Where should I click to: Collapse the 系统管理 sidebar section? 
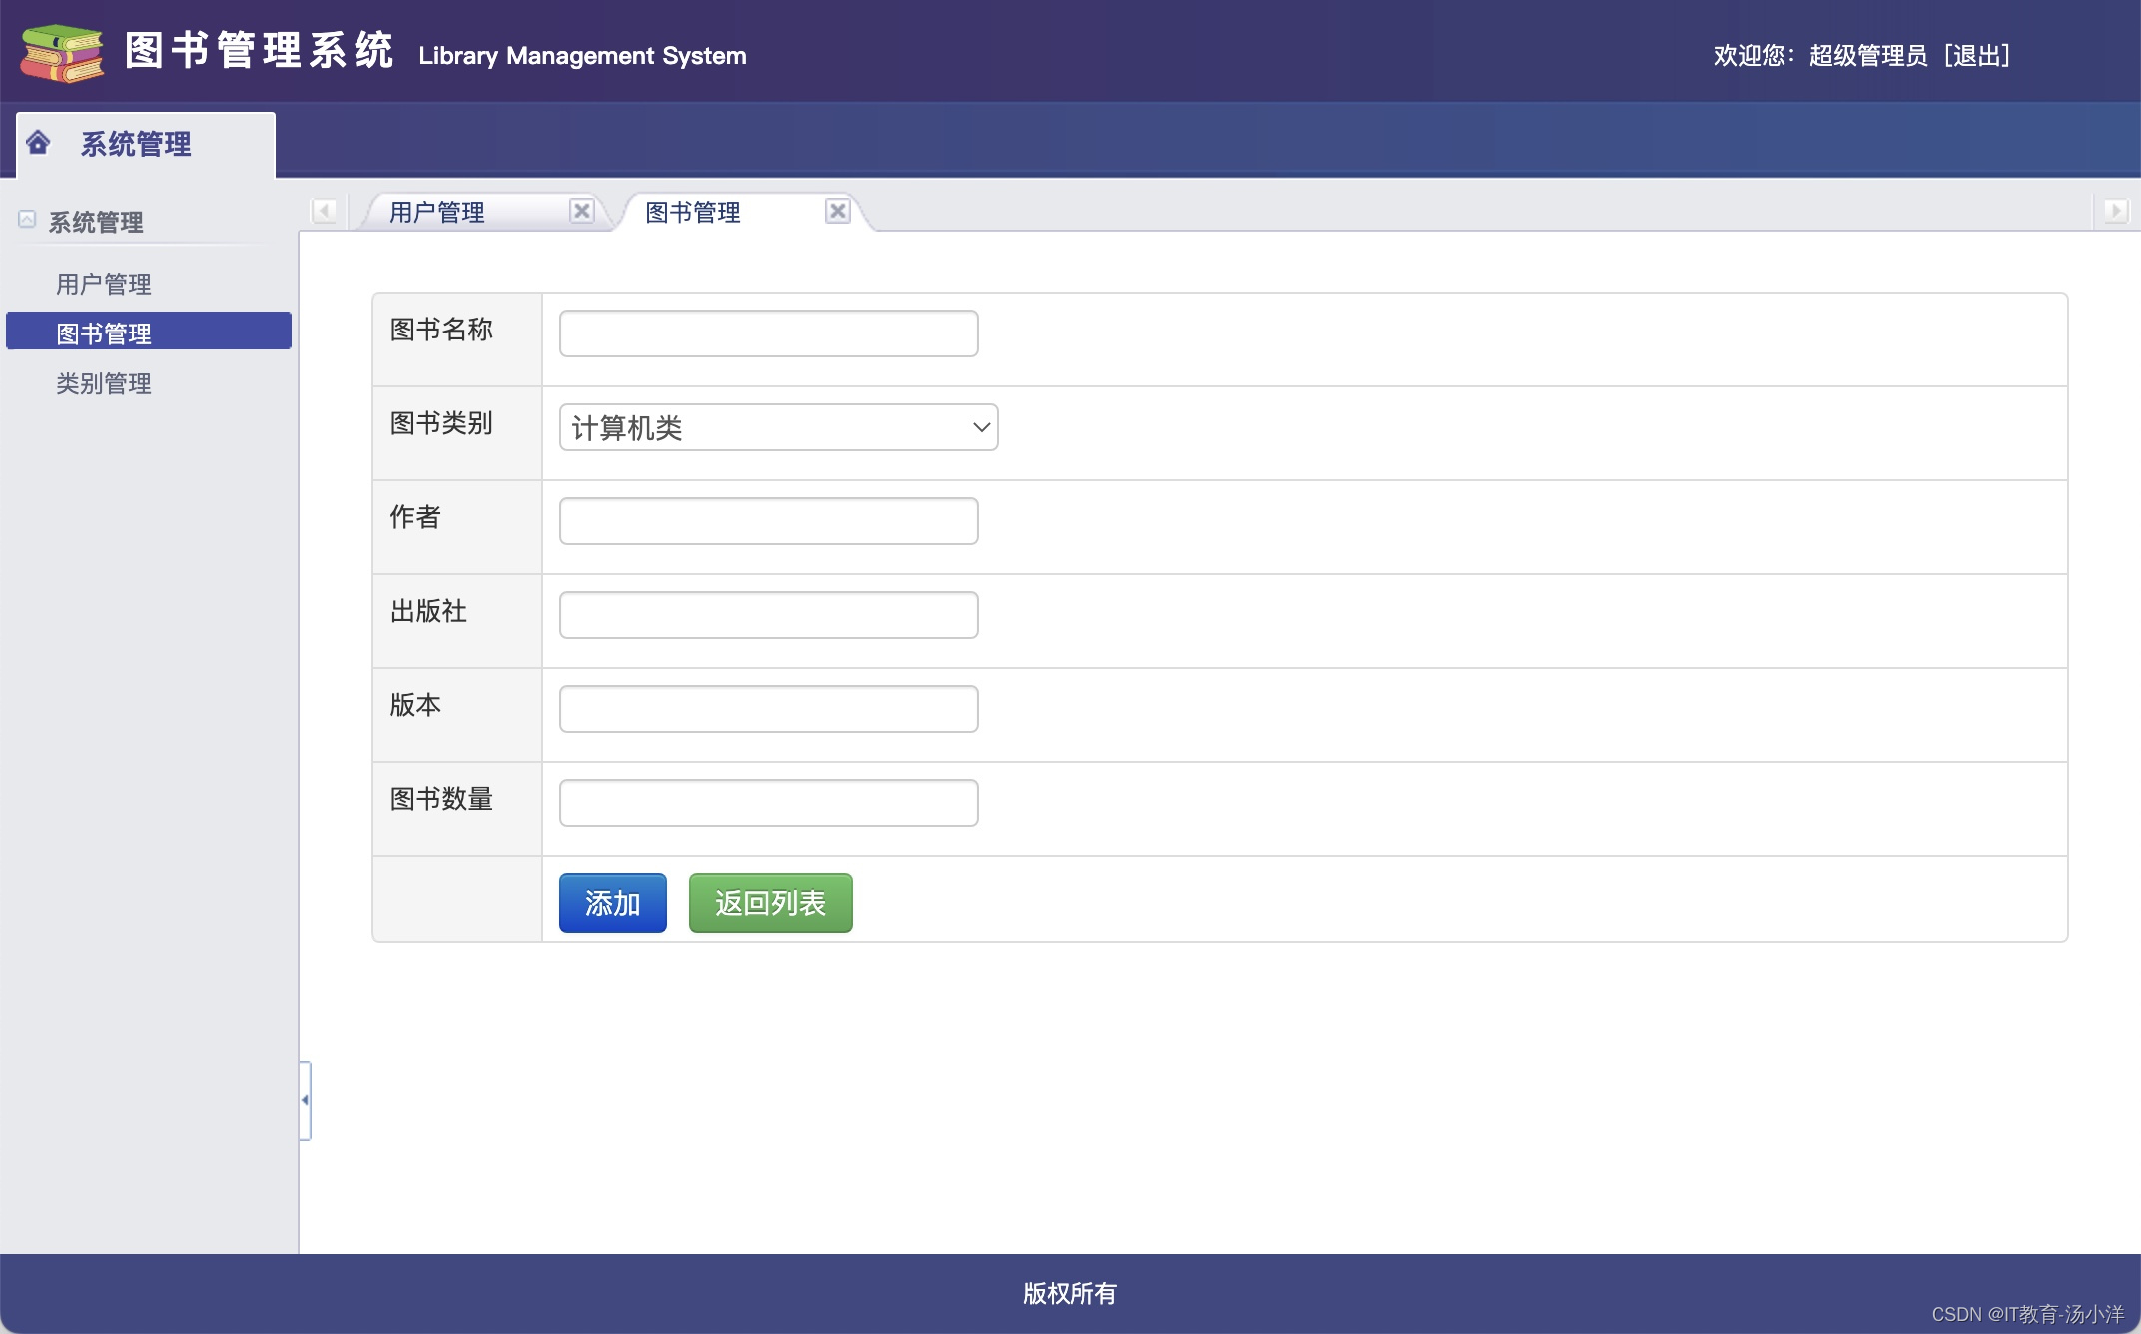pos(27,219)
